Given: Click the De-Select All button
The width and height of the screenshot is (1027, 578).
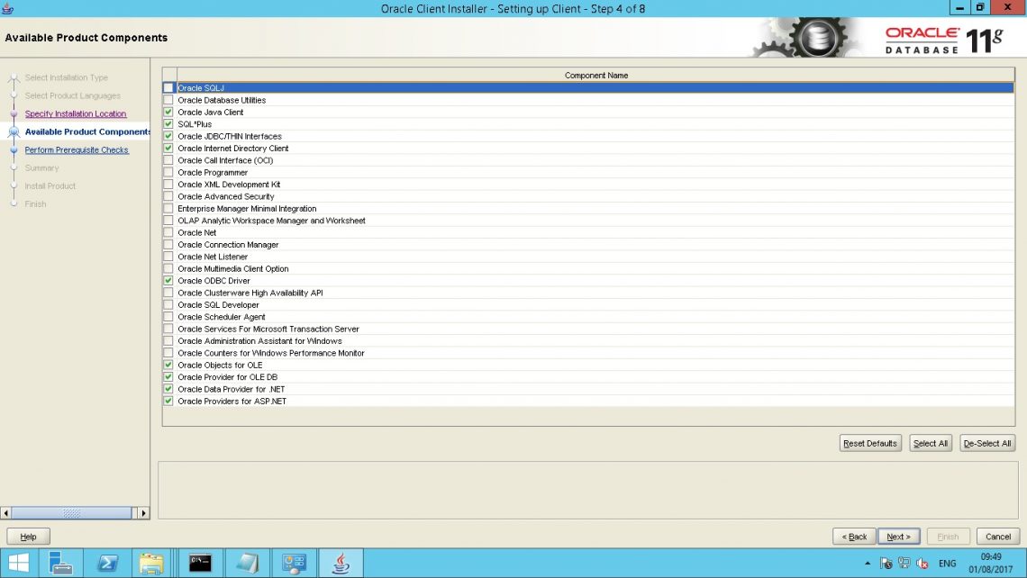Looking at the screenshot, I should [987, 443].
